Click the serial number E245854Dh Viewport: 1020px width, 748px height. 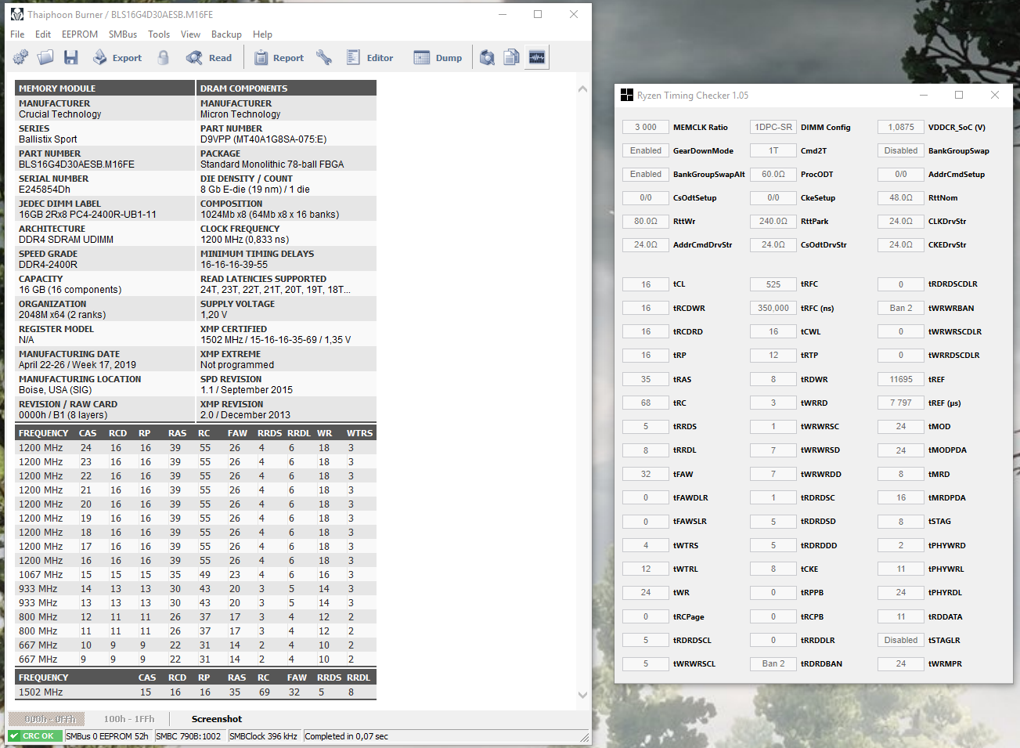(x=45, y=190)
